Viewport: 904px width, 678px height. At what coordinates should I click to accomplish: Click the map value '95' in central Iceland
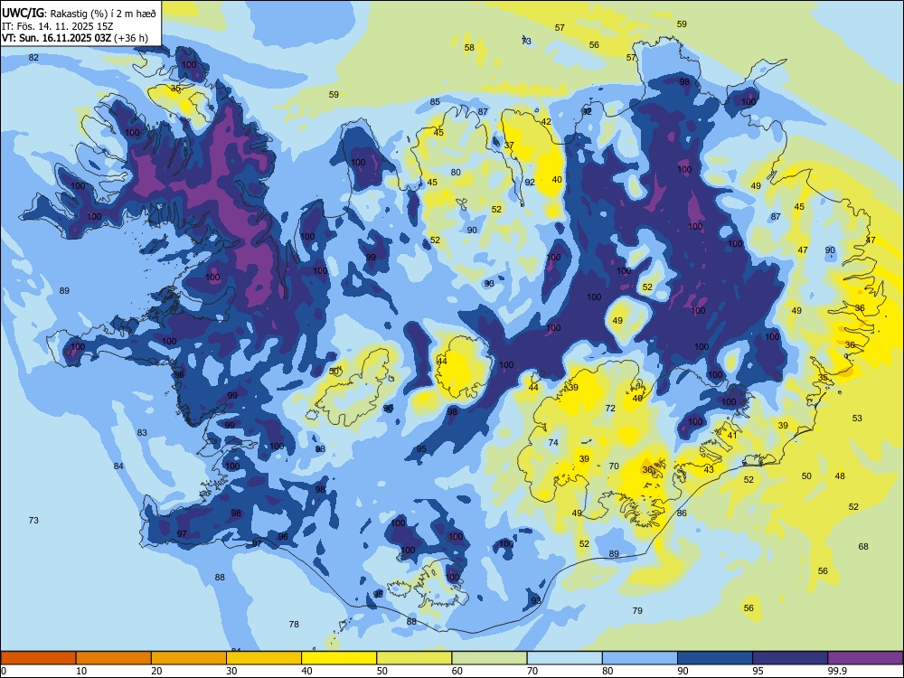[421, 449]
